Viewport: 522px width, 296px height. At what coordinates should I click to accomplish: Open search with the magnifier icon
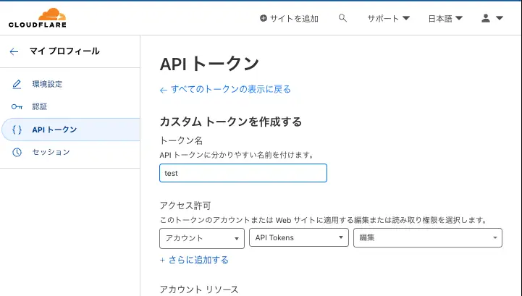click(342, 18)
